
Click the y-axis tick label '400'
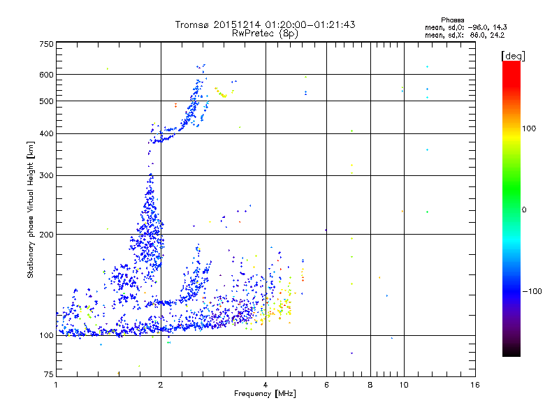(x=47, y=134)
